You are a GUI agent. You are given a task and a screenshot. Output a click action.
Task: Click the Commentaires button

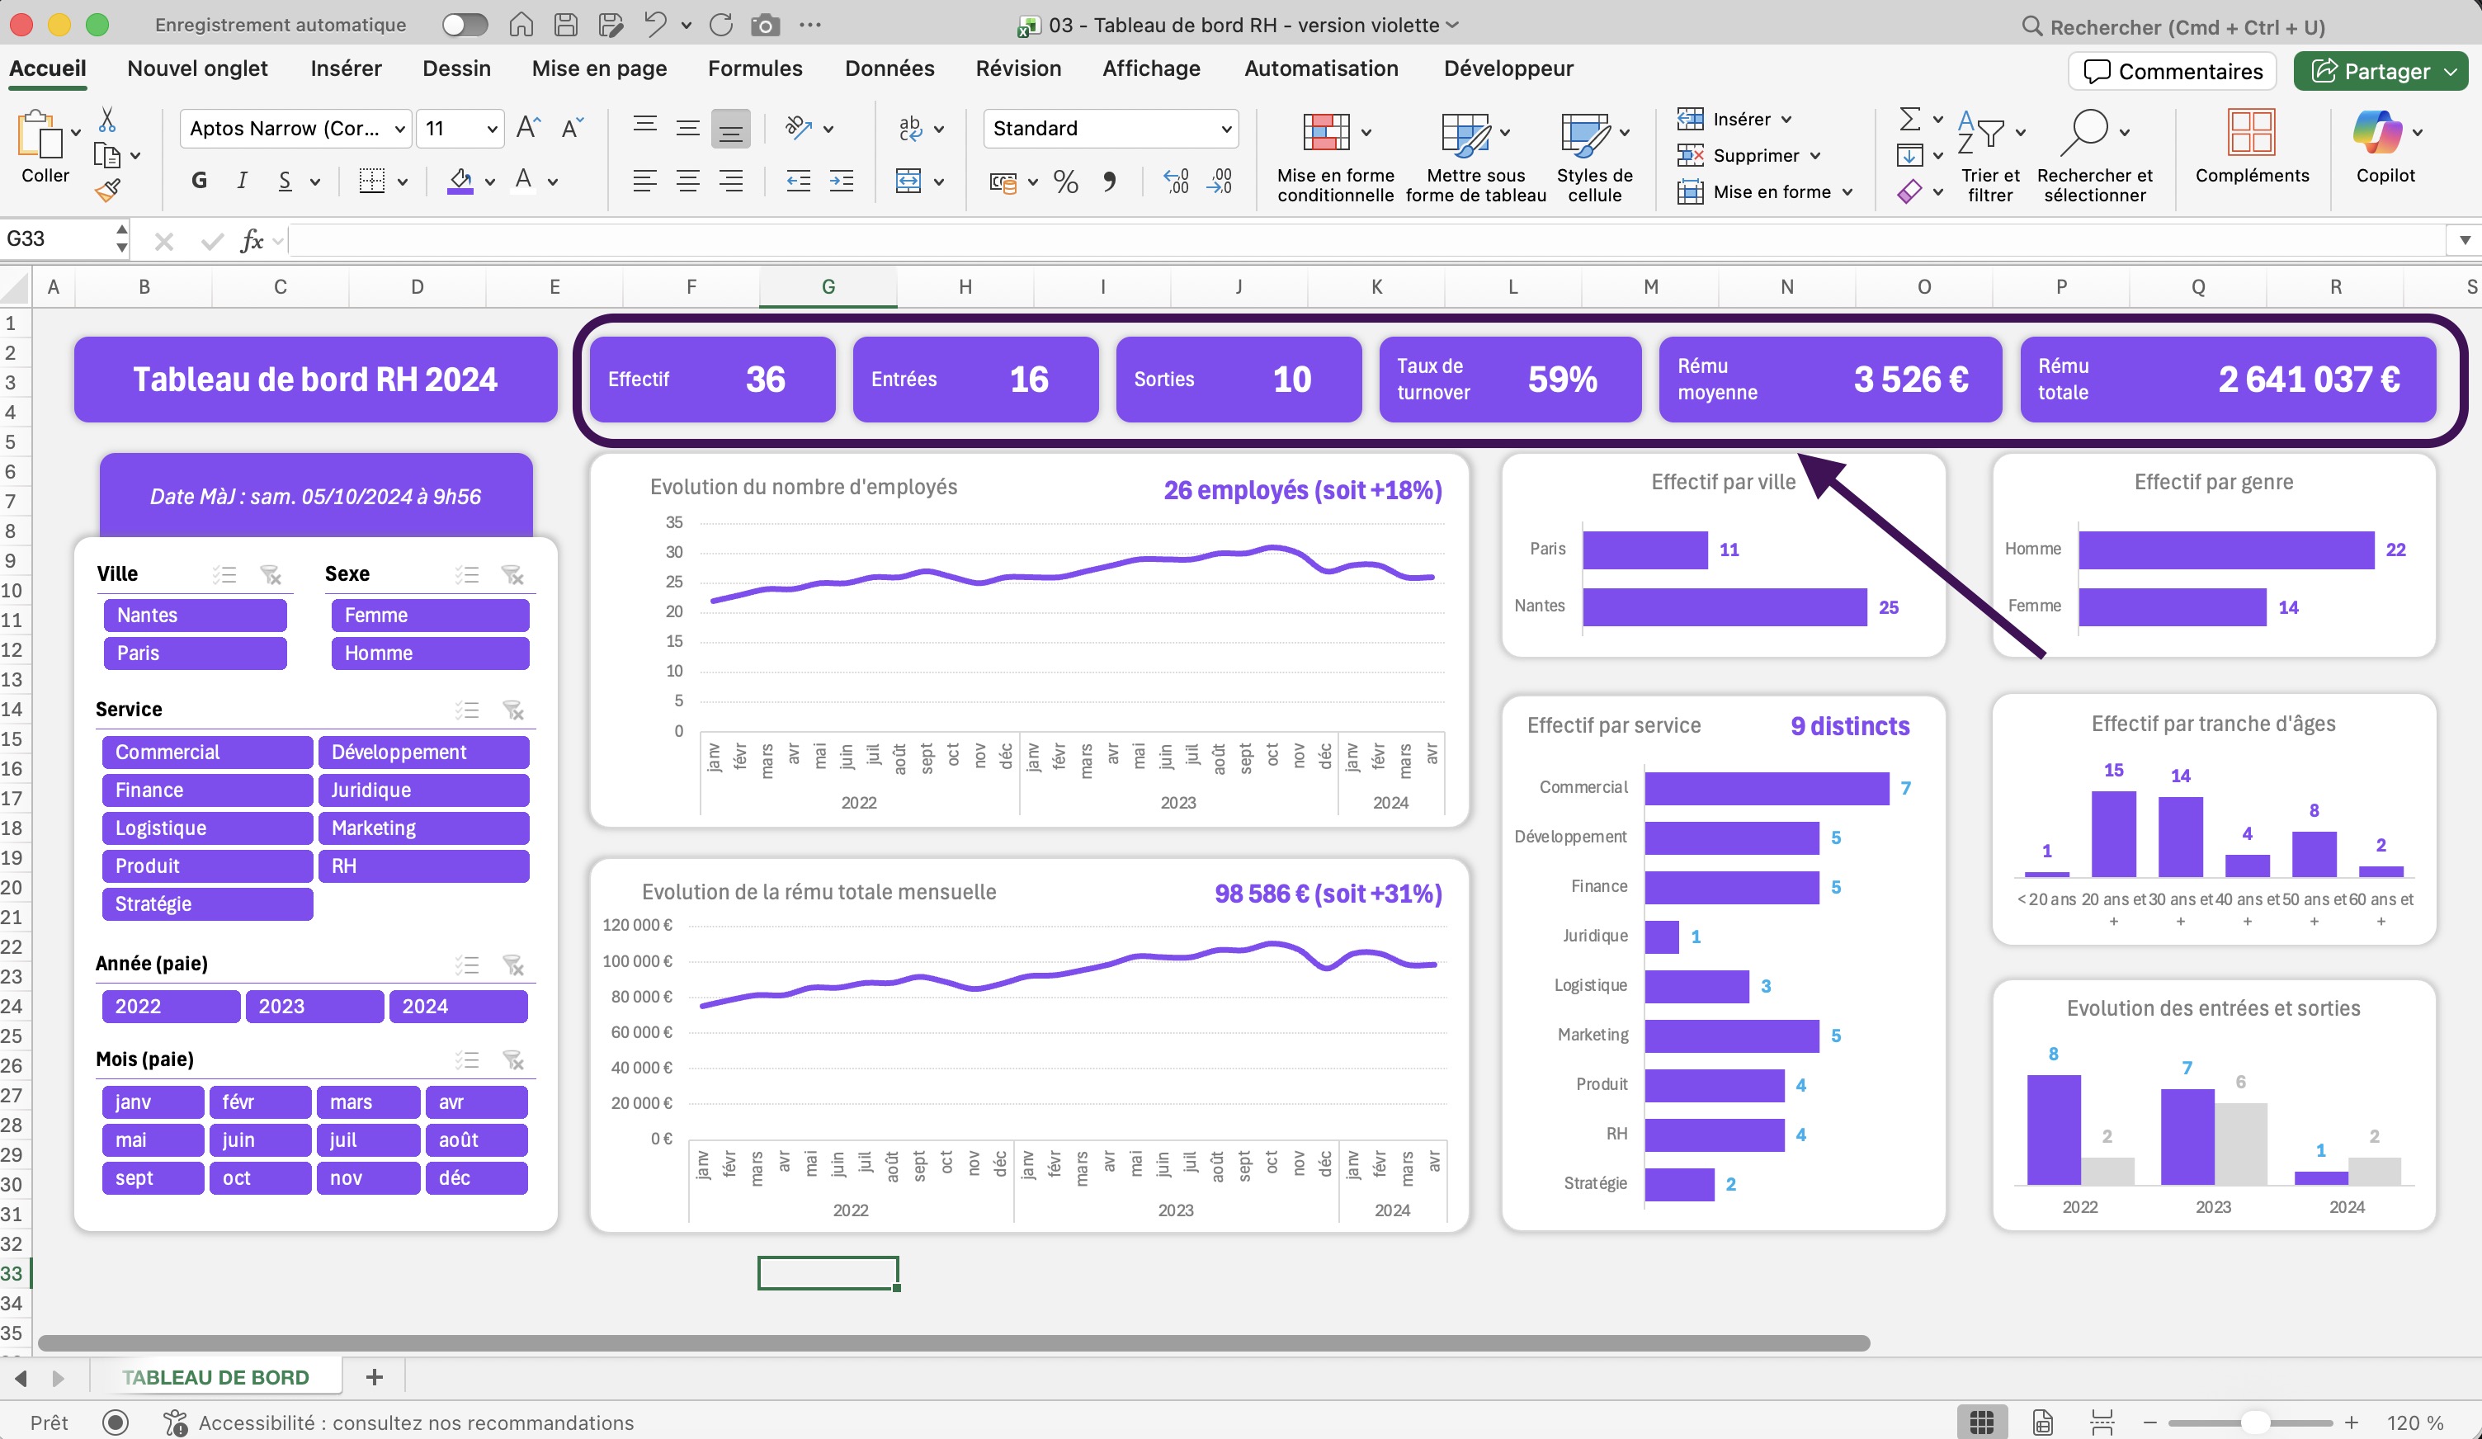pos(2172,71)
